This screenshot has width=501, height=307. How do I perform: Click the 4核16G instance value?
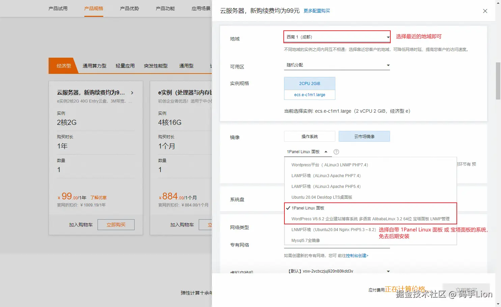[170, 122]
